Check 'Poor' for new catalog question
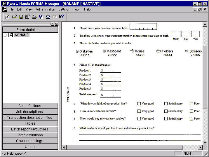 click(191, 119)
